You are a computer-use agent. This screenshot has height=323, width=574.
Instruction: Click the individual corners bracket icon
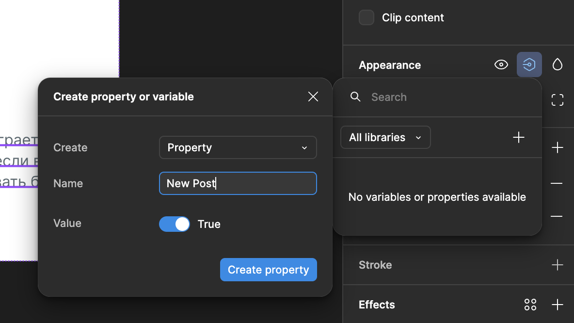click(558, 100)
